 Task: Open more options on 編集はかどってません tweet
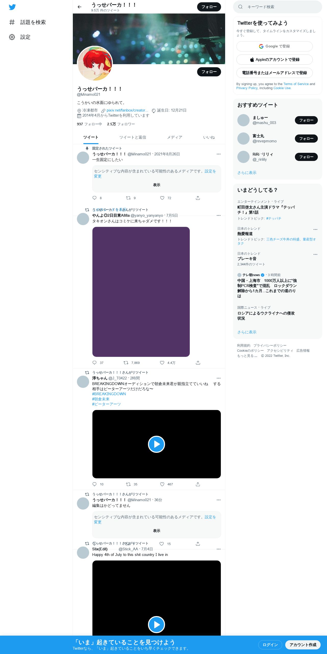coord(219,500)
